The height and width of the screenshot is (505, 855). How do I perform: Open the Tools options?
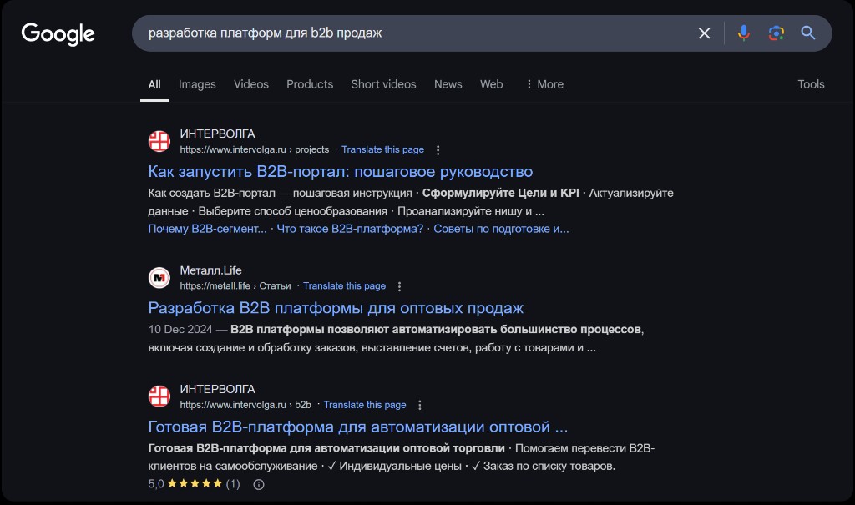(x=811, y=84)
